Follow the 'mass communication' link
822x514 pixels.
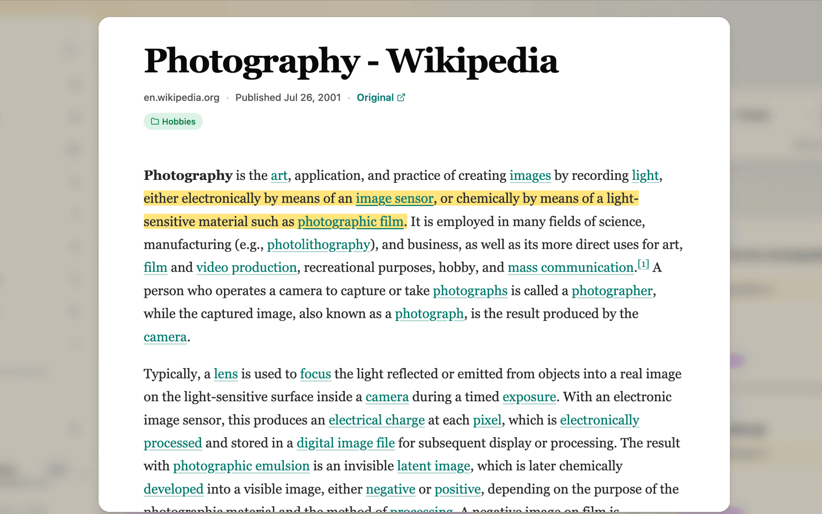(570, 268)
